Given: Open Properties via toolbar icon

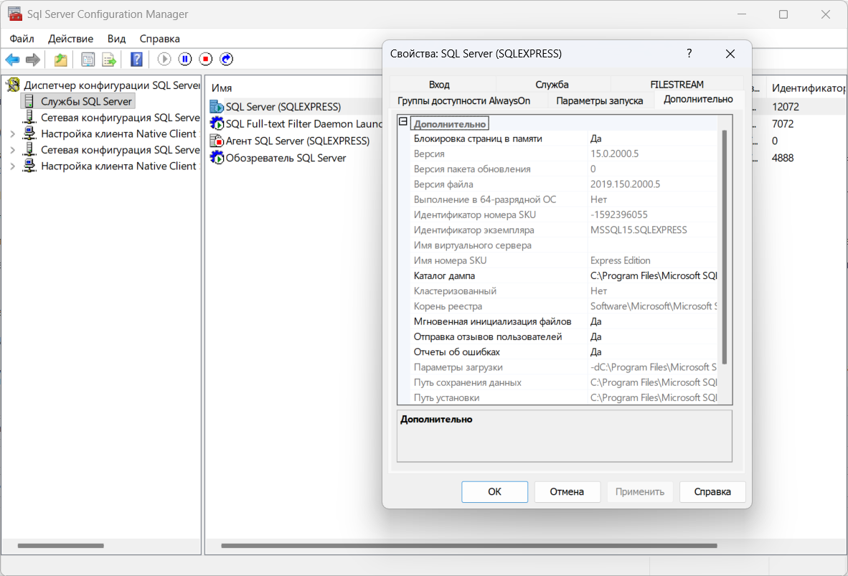Looking at the screenshot, I should [x=88, y=60].
